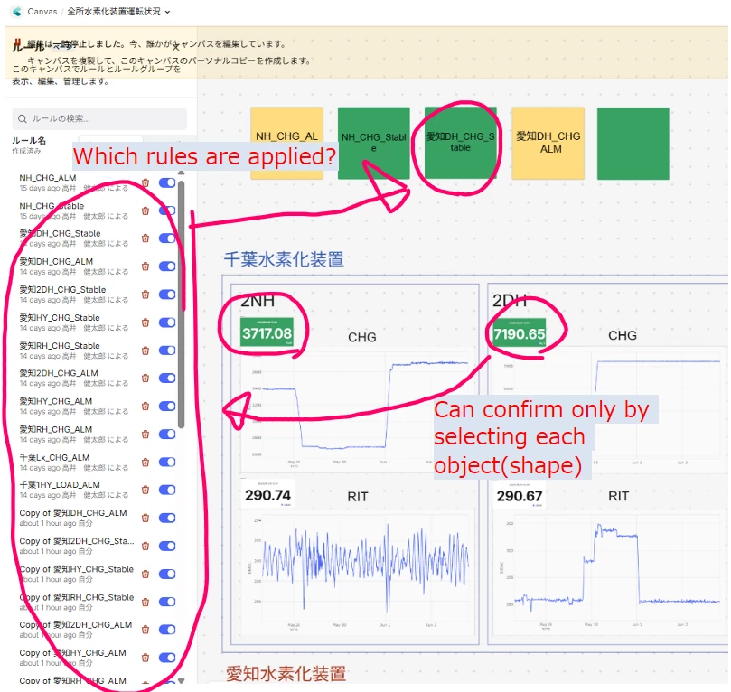Open the 2NH CHG trend chart

point(356,410)
